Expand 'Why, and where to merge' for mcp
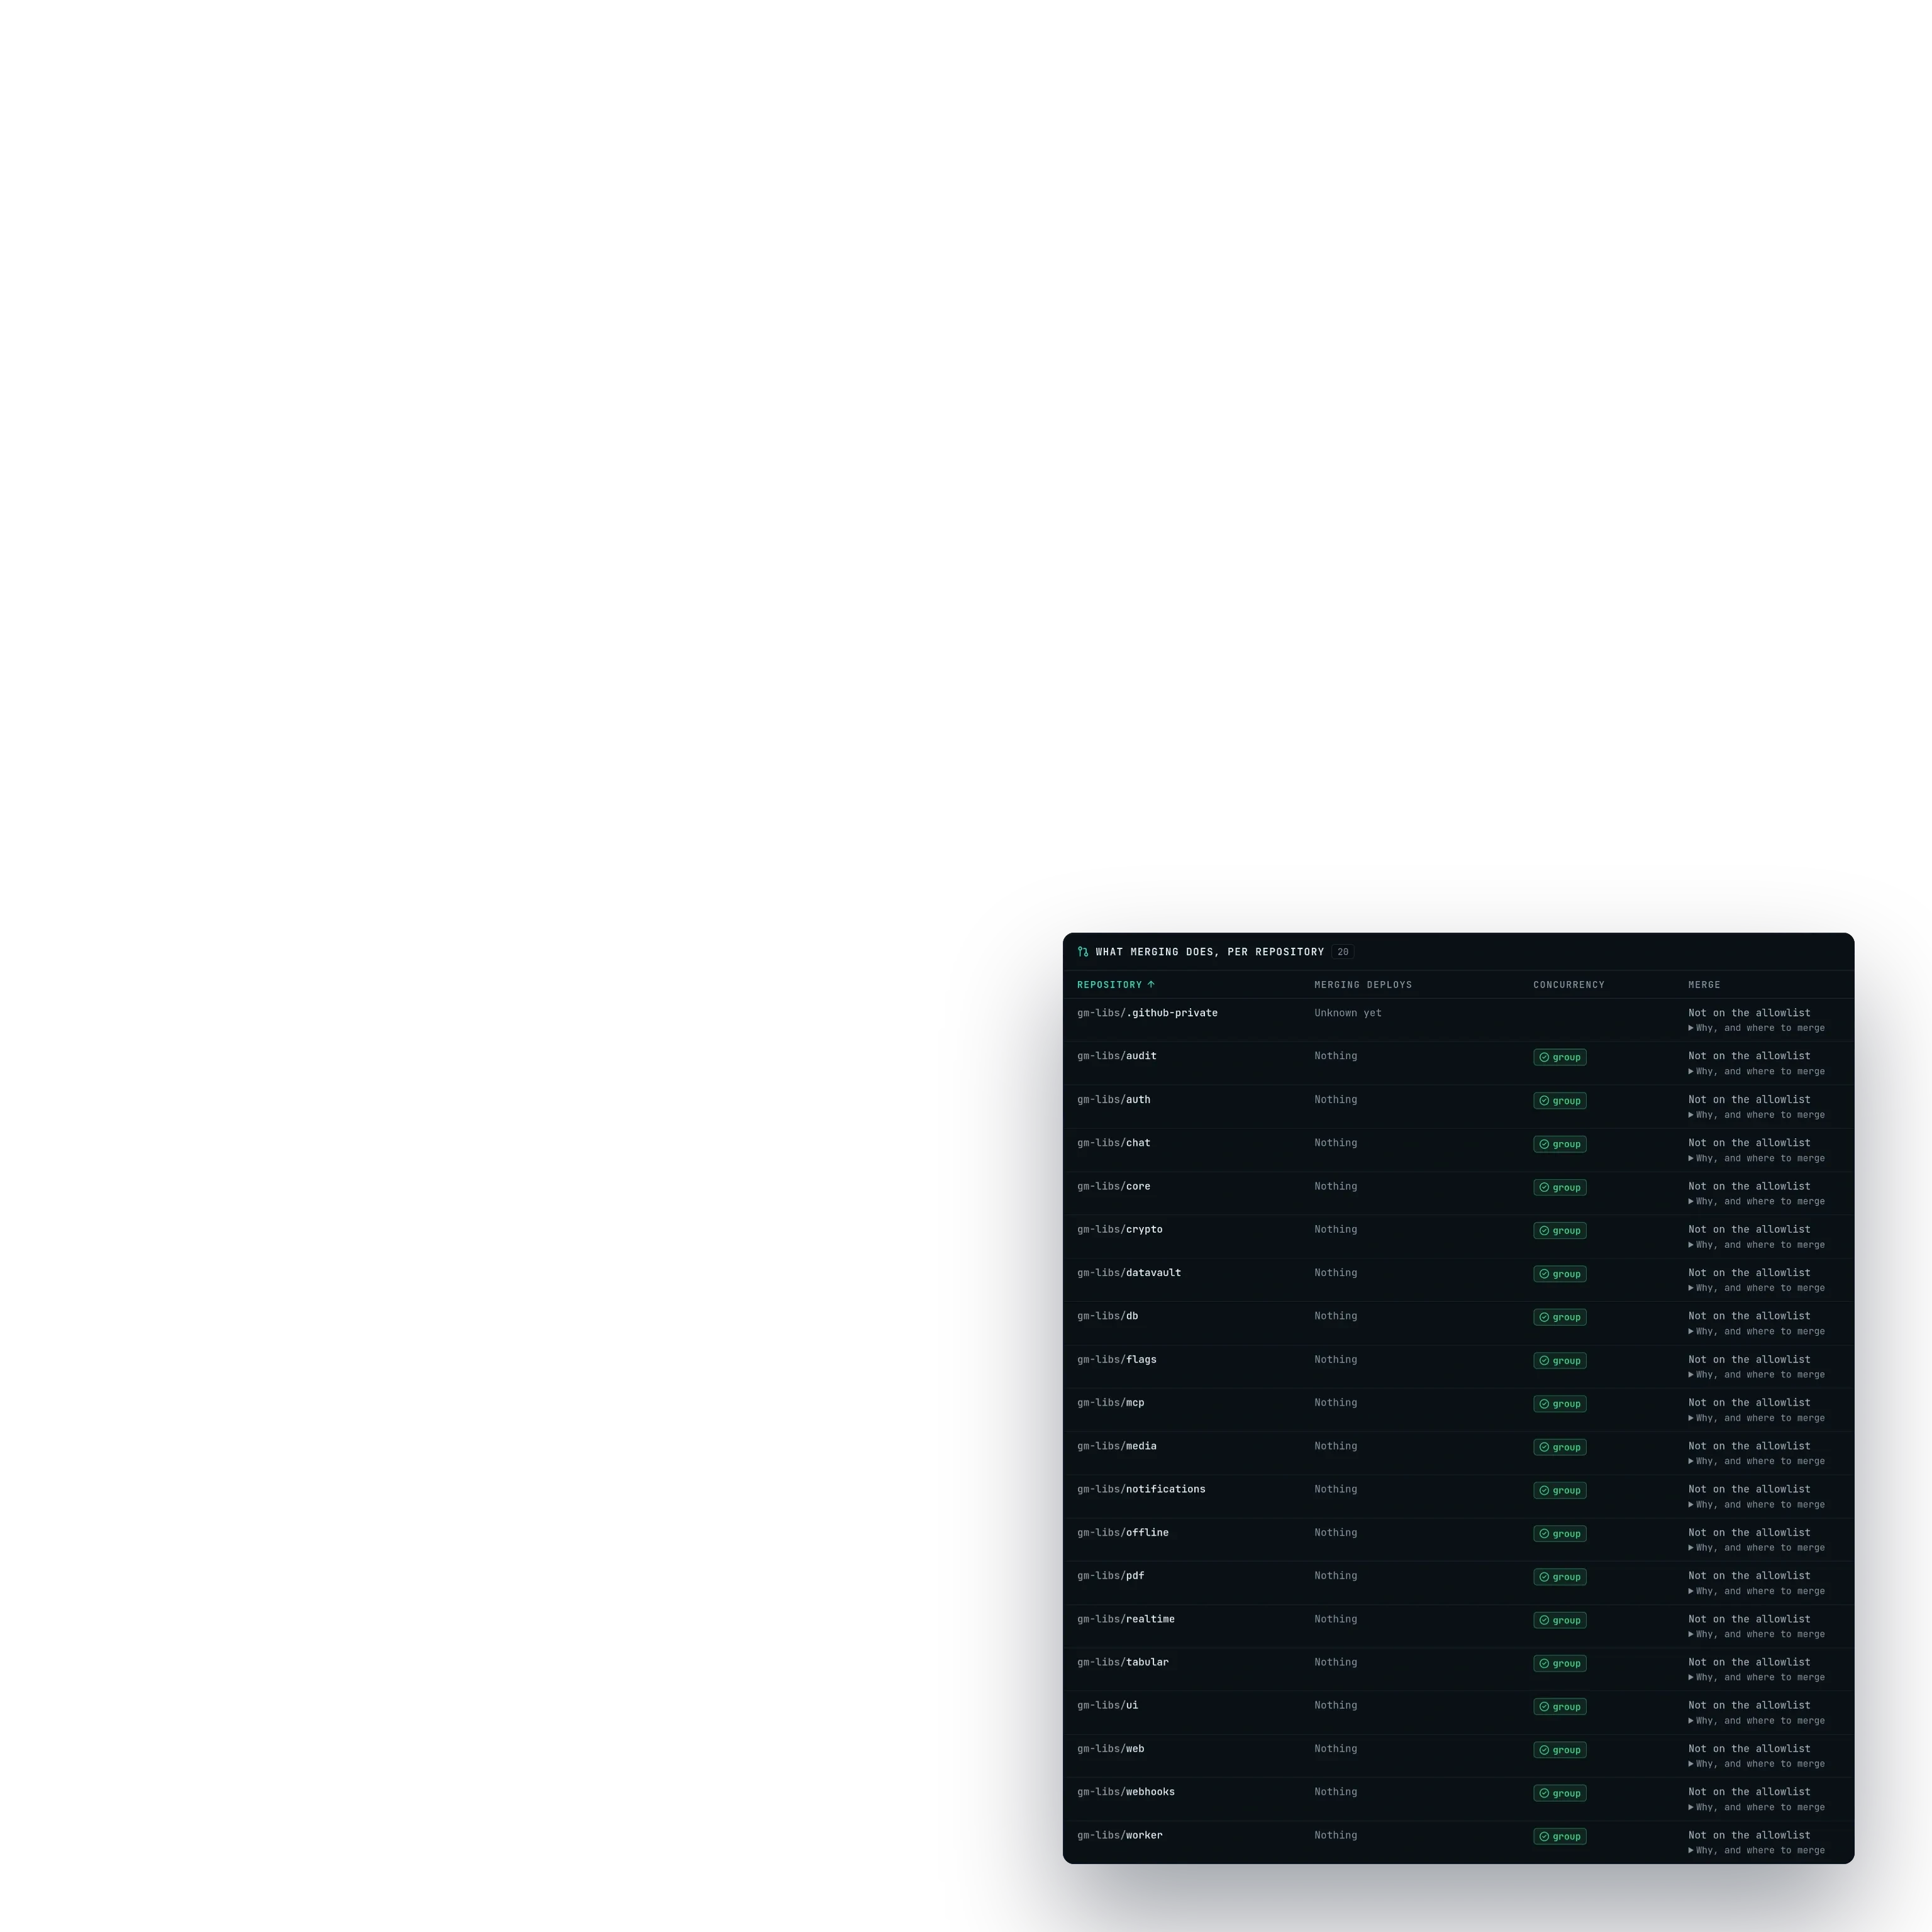 (x=1756, y=1418)
